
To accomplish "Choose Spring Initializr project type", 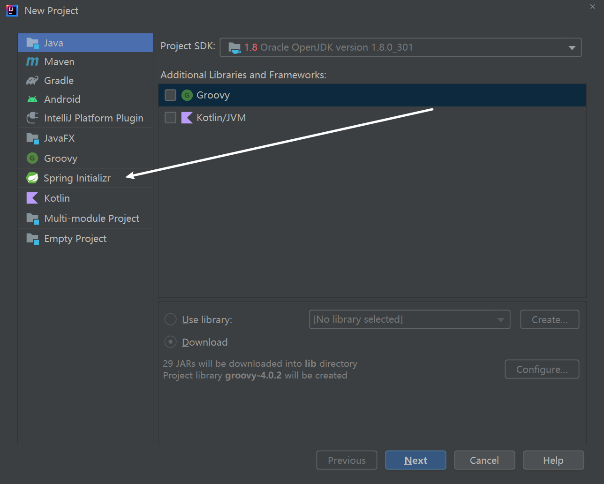I will pos(85,178).
